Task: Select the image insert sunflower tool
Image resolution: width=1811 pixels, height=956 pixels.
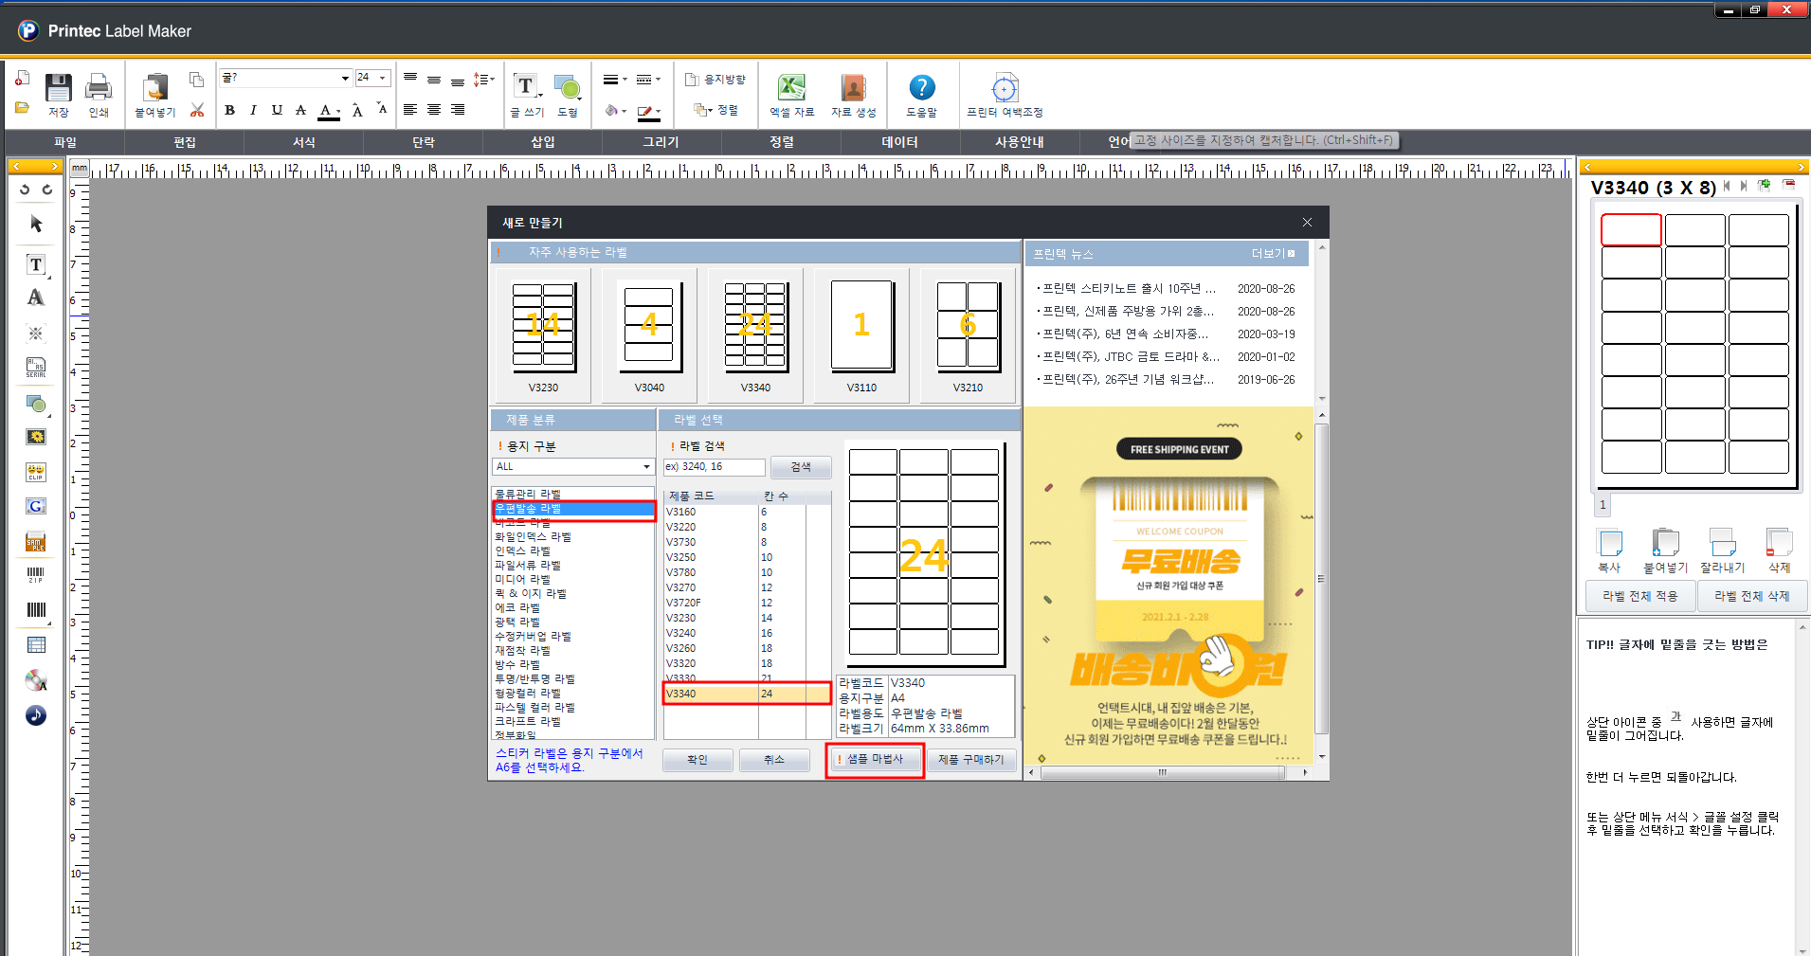Action: click(x=36, y=437)
